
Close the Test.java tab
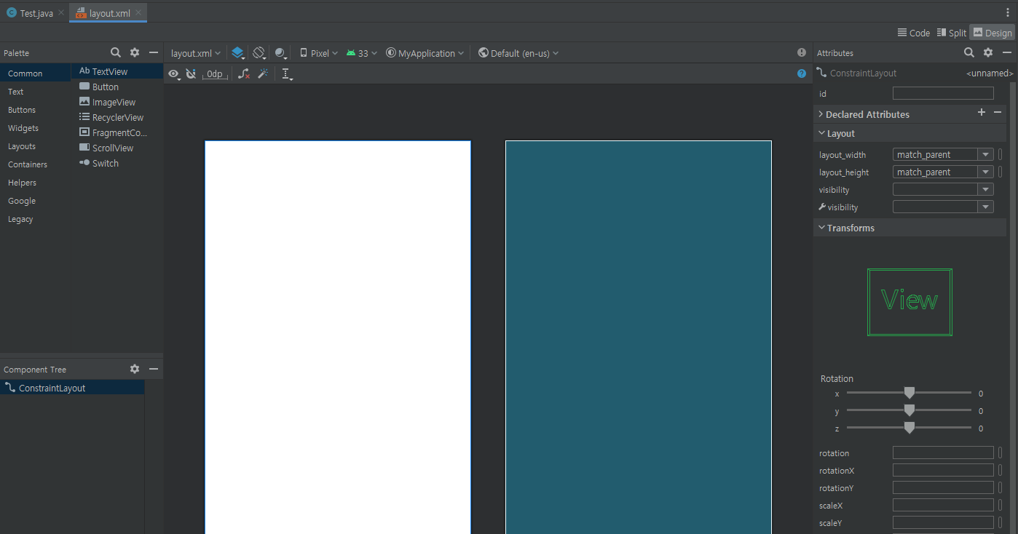(61, 13)
